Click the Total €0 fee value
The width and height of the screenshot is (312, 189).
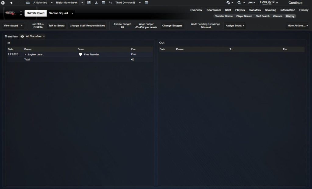coord(133,60)
